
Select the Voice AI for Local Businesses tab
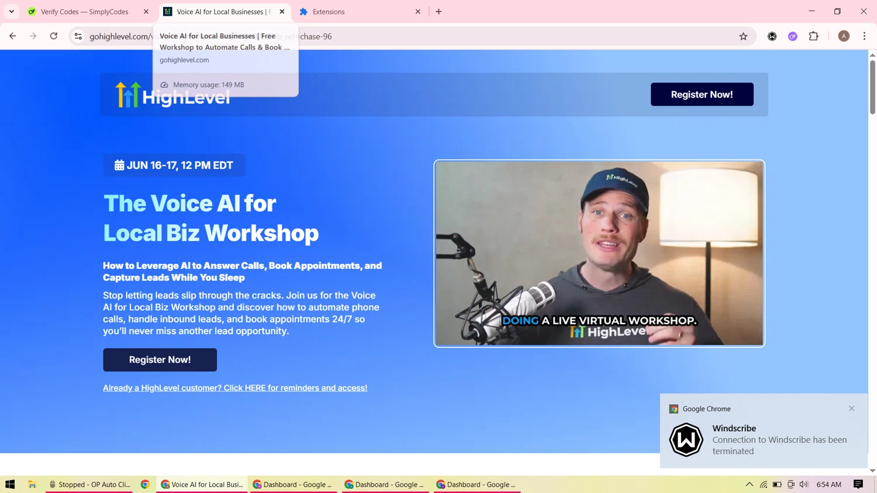225,12
